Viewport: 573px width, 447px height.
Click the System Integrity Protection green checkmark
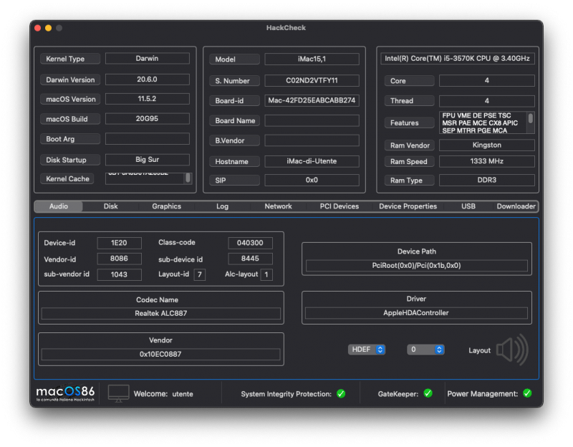pyautogui.click(x=341, y=393)
